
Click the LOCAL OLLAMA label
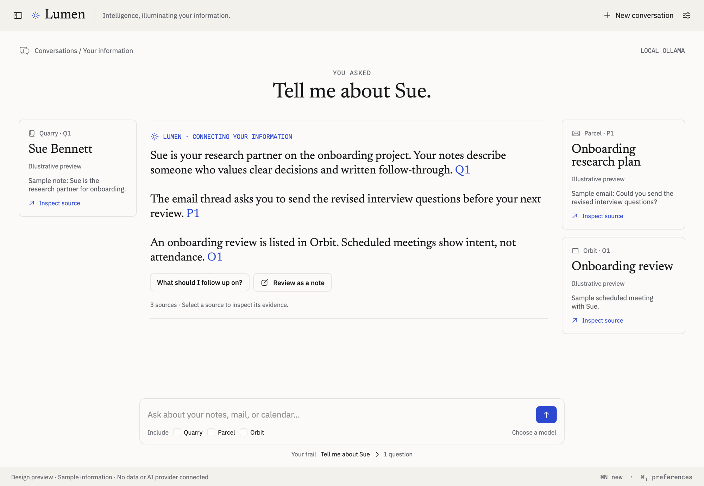(662, 51)
